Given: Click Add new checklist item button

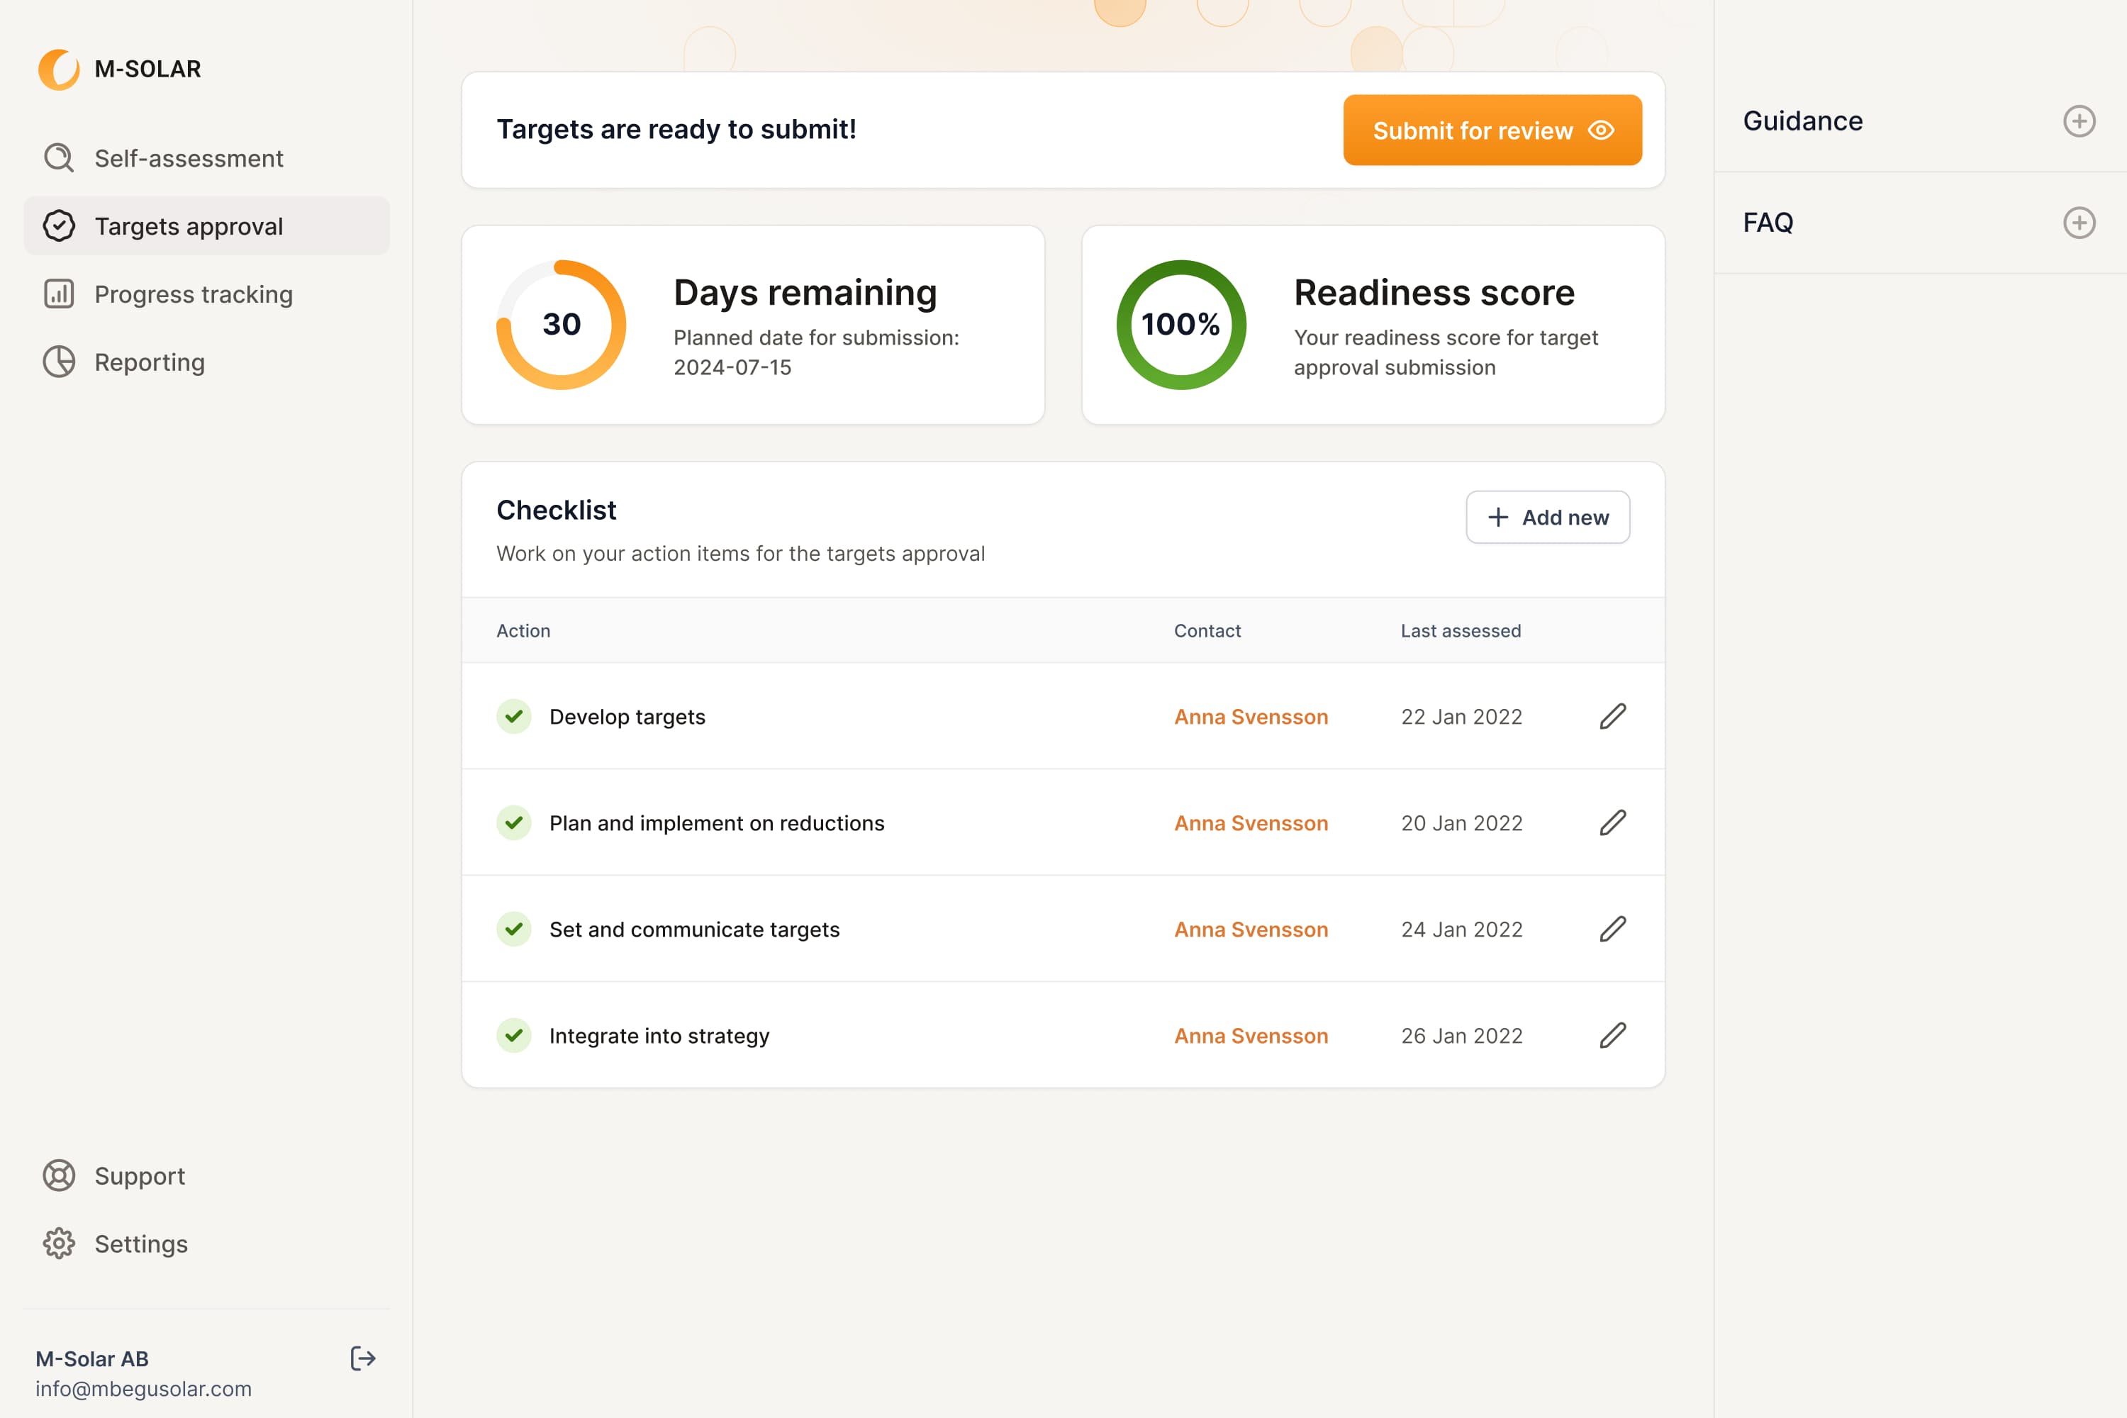Looking at the screenshot, I should [1547, 518].
